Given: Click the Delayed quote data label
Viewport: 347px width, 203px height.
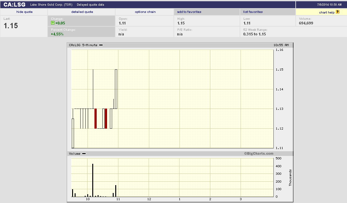Looking at the screenshot, I should point(90,5).
